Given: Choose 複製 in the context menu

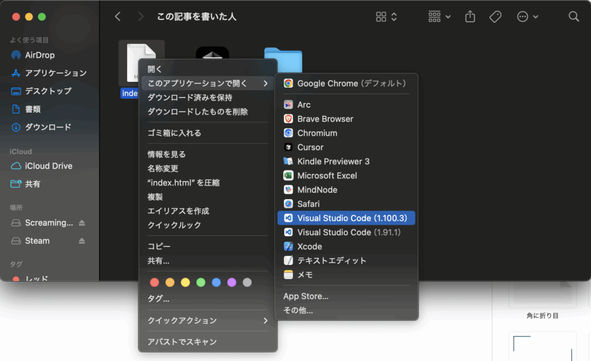Looking at the screenshot, I should [208, 196].
